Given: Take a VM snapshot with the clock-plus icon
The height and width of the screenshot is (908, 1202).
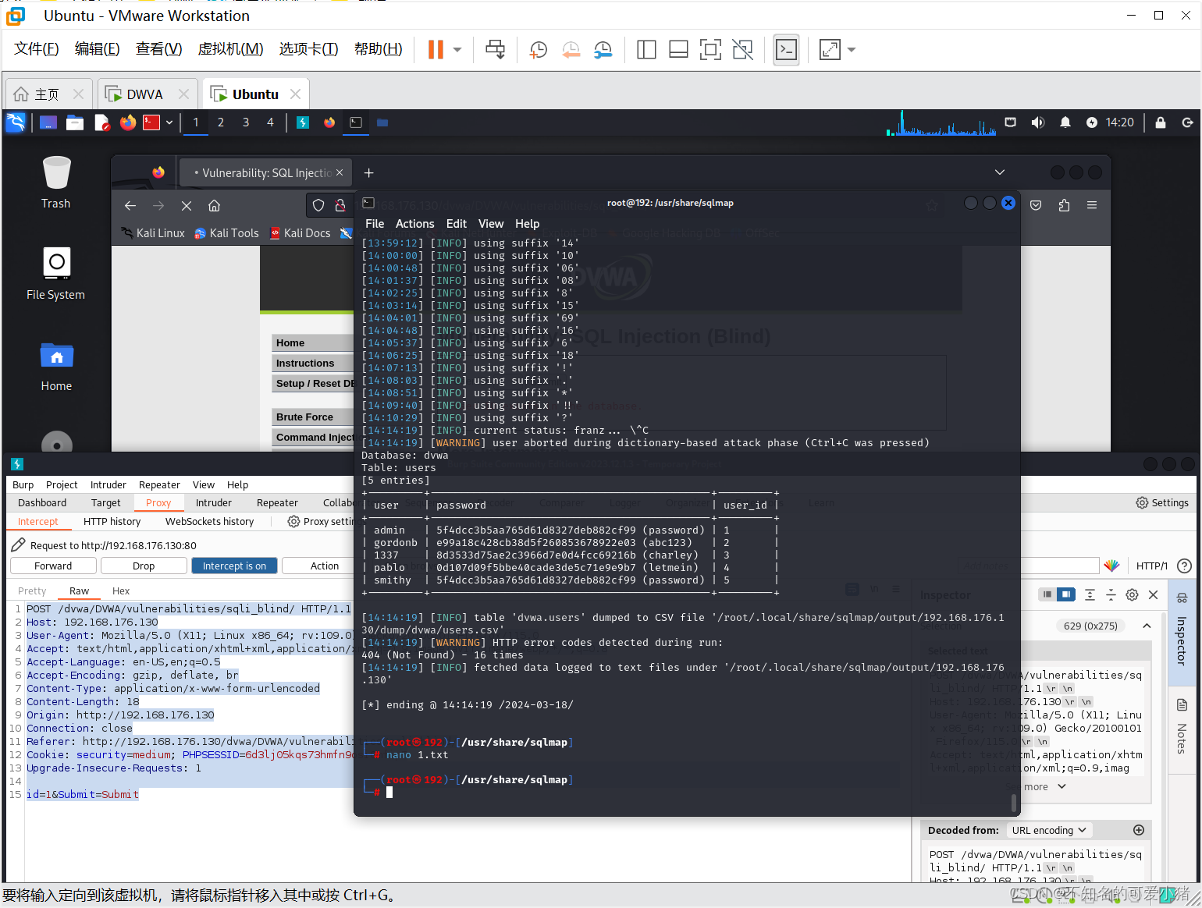Looking at the screenshot, I should tap(539, 50).
